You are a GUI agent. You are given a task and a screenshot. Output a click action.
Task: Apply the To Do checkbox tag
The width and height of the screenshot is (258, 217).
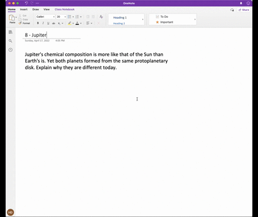coord(162,17)
